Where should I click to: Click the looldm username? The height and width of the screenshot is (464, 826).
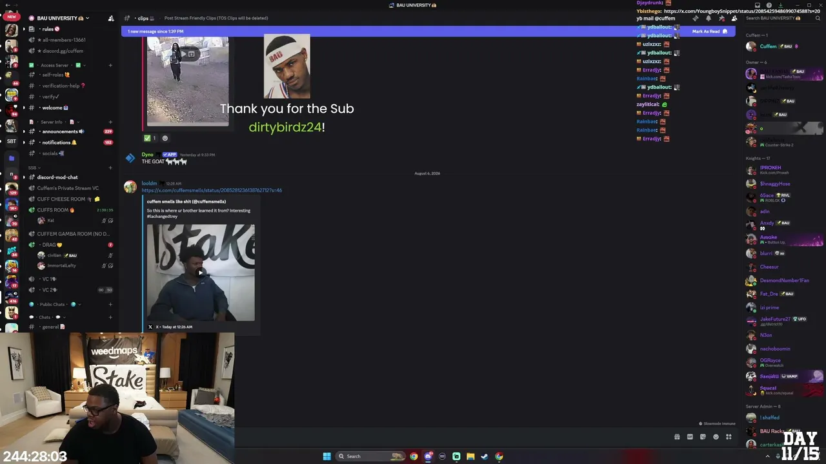point(149,184)
